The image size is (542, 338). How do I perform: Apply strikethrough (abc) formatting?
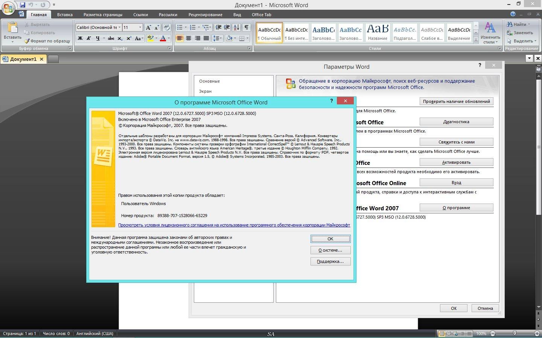pos(111,38)
